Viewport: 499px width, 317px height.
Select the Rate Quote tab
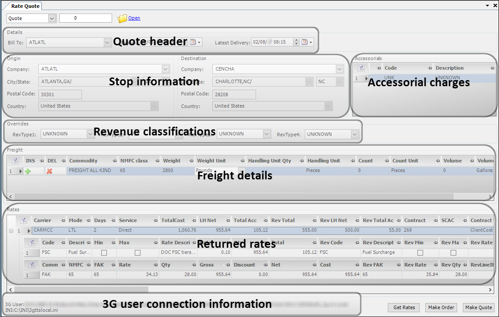[25, 6]
